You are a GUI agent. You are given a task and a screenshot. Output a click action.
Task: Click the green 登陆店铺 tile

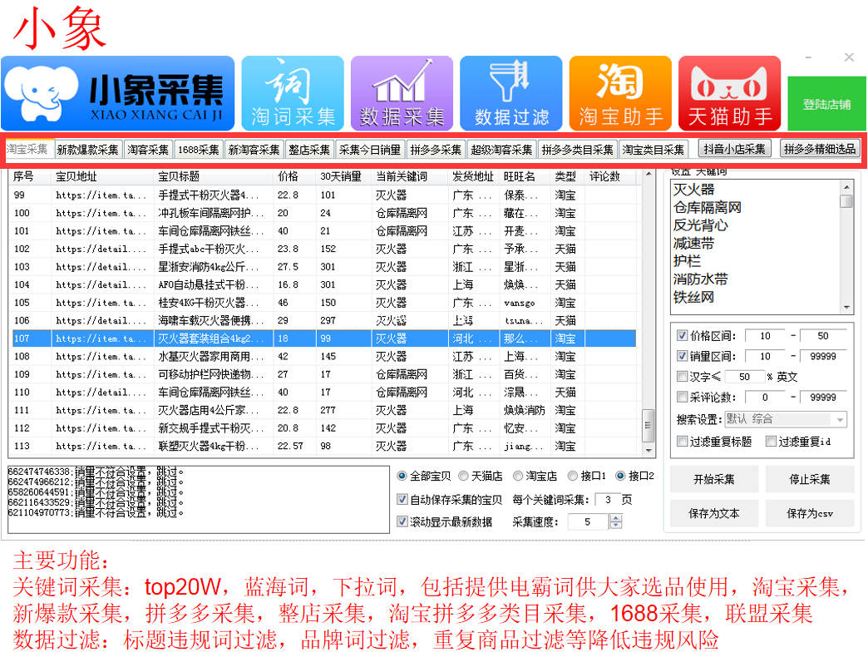click(x=826, y=104)
